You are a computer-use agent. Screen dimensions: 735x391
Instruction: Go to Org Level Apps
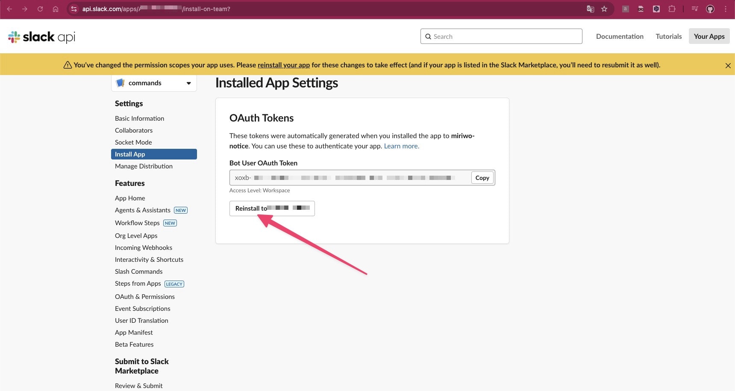136,236
